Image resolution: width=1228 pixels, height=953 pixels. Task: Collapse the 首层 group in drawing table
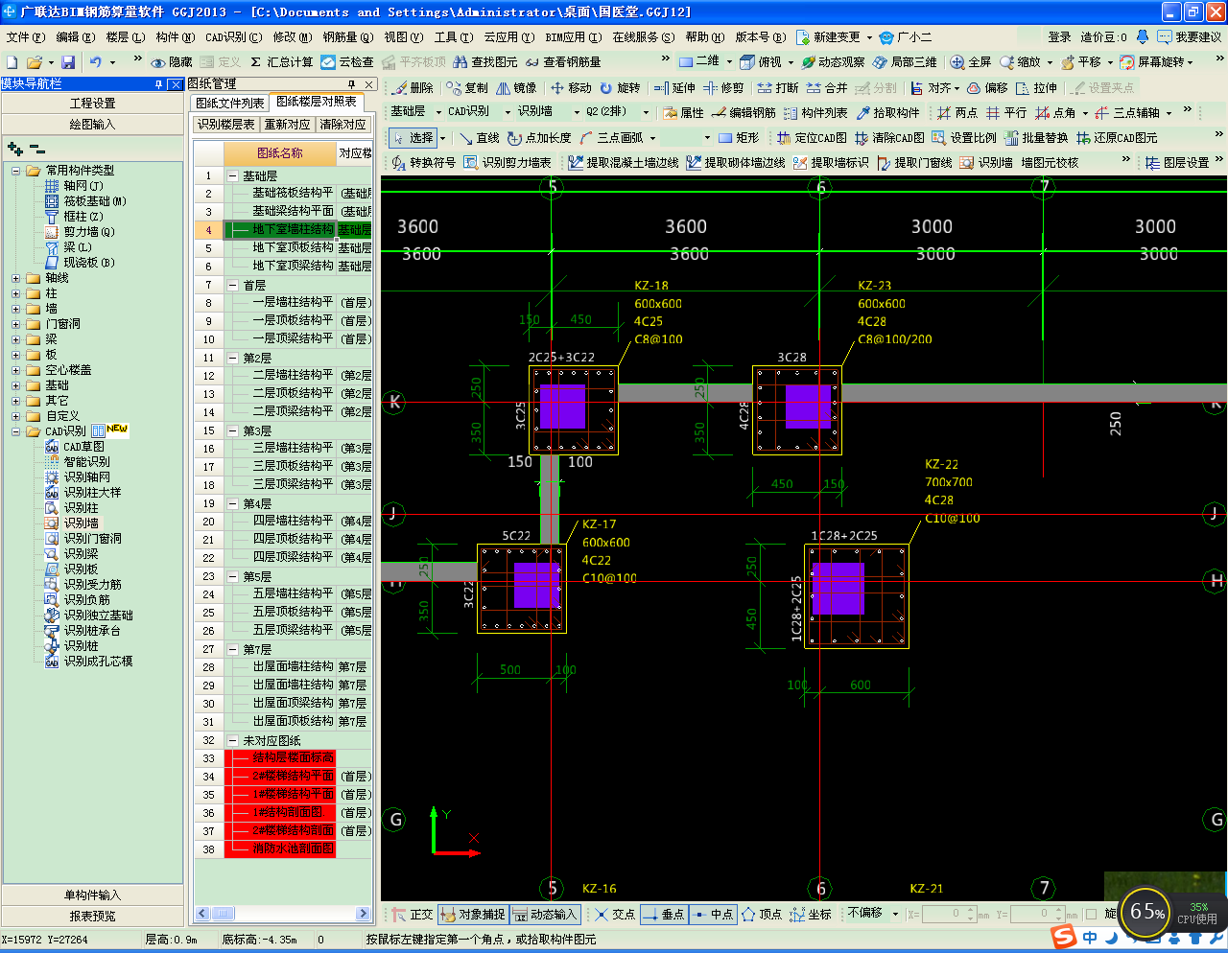pyautogui.click(x=232, y=286)
